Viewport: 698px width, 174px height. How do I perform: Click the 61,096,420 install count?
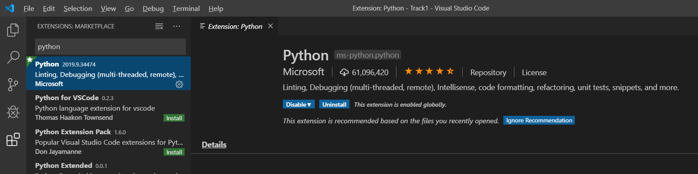(x=370, y=73)
